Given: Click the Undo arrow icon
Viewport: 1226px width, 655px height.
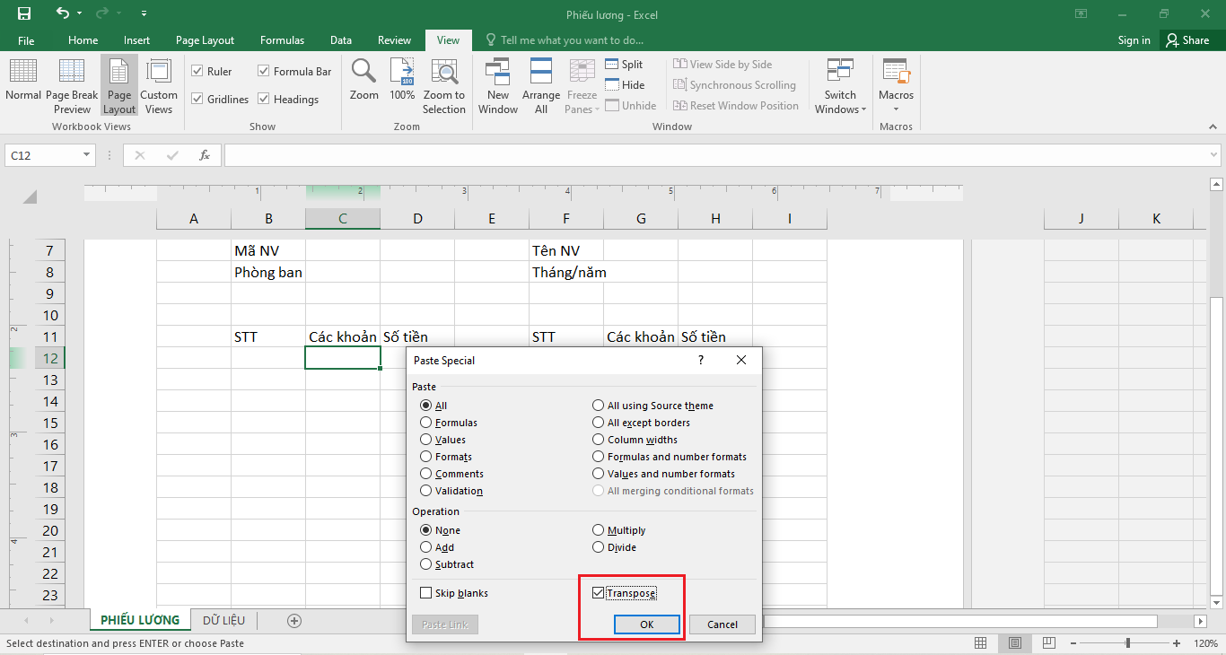Looking at the screenshot, I should [x=62, y=13].
